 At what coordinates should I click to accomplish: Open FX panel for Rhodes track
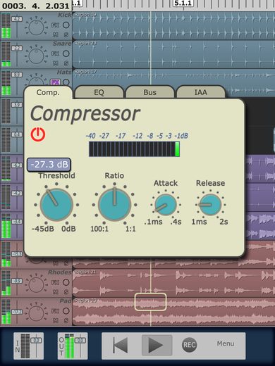pos(55,282)
